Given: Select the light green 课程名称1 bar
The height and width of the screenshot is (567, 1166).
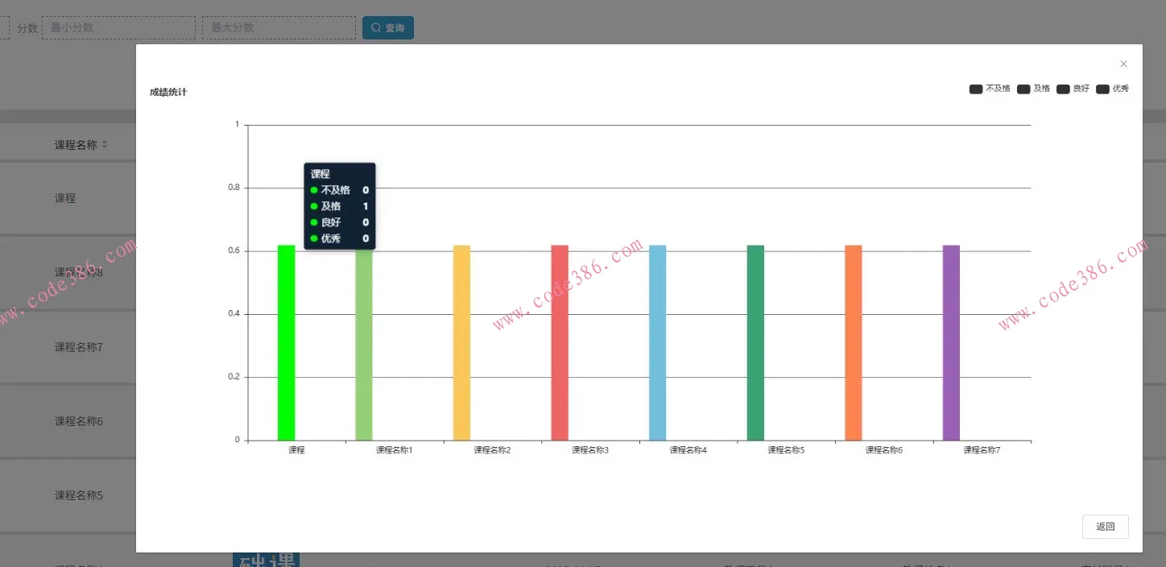Looking at the screenshot, I should click(364, 345).
